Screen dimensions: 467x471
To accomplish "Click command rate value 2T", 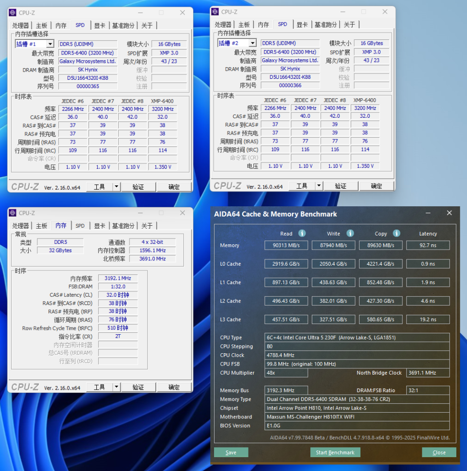I will (118, 336).
